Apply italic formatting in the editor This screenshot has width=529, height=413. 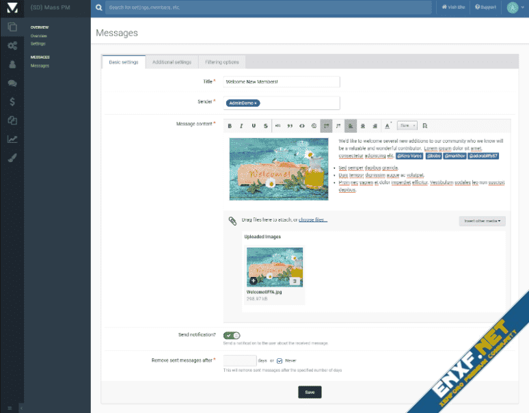[x=241, y=126]
